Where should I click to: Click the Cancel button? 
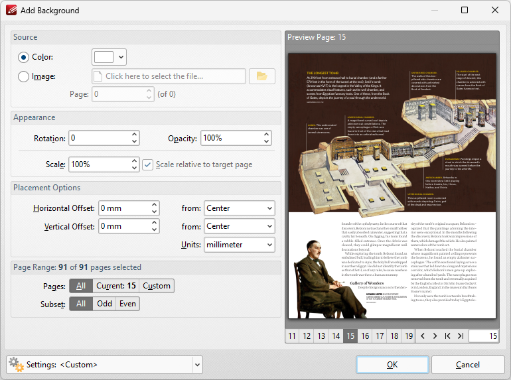point(468,365)
